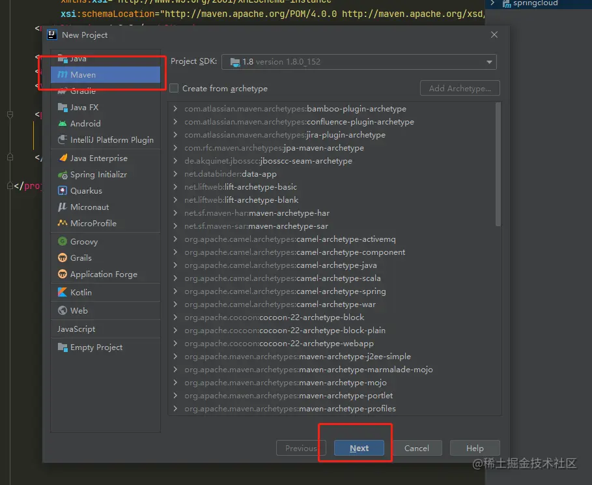Click the IntelliJ Platform Plugin icon
Viewport: 592px width, 485px height.
[63, 140]
